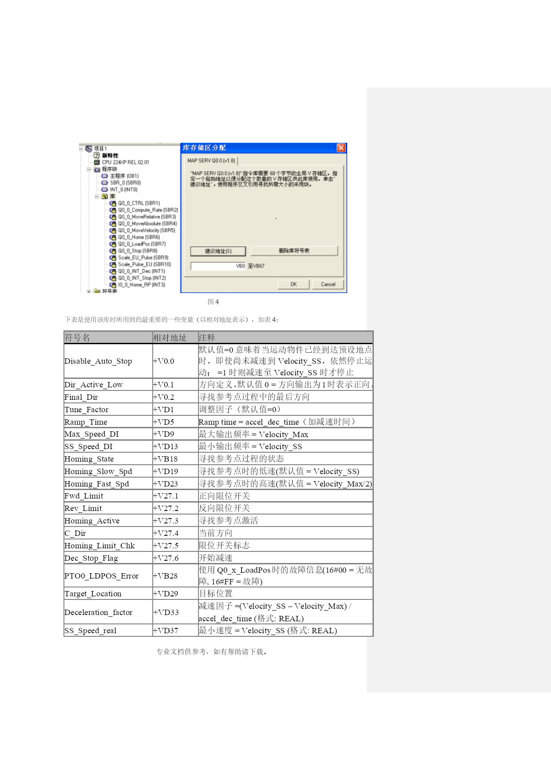551x780 pixels.
Task: Select Q0_0_INT_Dec (INT1) locked icon
Action: click(113, 271)
